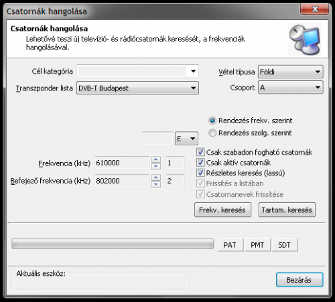Click the Befejező frekvencia field with 802000
The image size is (335, 302).
point(122,181)
